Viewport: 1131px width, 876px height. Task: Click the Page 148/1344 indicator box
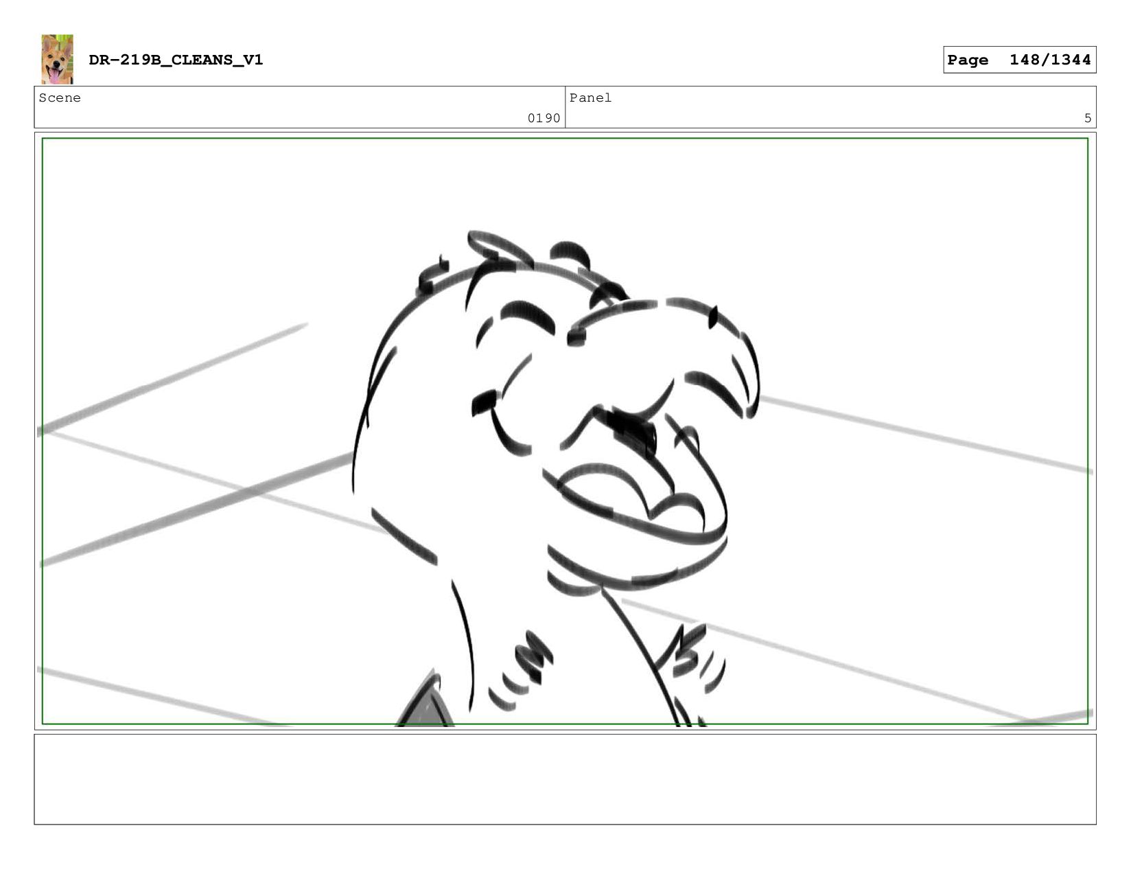pos(1019,60)
